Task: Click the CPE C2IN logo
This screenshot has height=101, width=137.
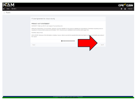Action: point(126,5)
